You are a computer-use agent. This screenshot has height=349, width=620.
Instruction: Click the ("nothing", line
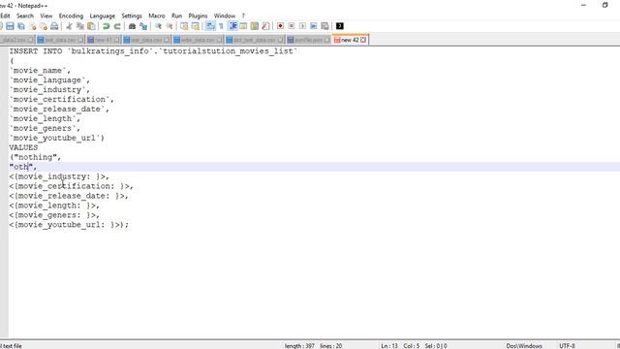point(35,157)
